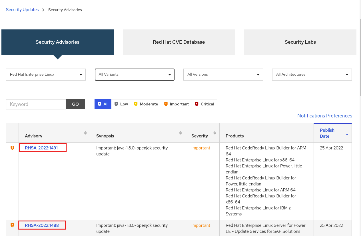Select the Important severity filter

click(176, 104)
